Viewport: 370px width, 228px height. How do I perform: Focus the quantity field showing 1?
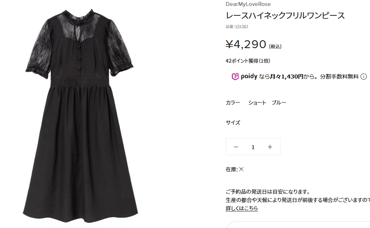[253, 147]
